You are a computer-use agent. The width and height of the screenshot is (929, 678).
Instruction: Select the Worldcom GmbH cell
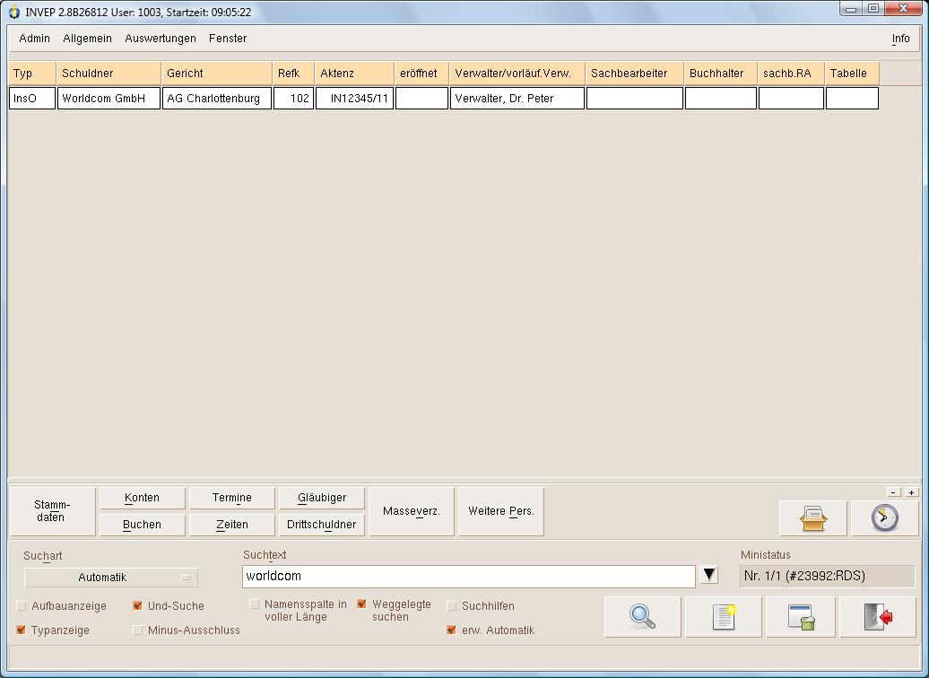pyautogui.click(x=109, y=99)
